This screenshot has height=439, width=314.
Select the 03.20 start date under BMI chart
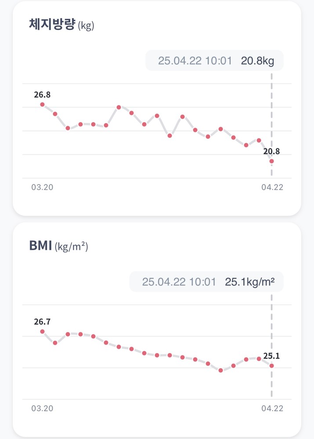click(x=42, y=409)
